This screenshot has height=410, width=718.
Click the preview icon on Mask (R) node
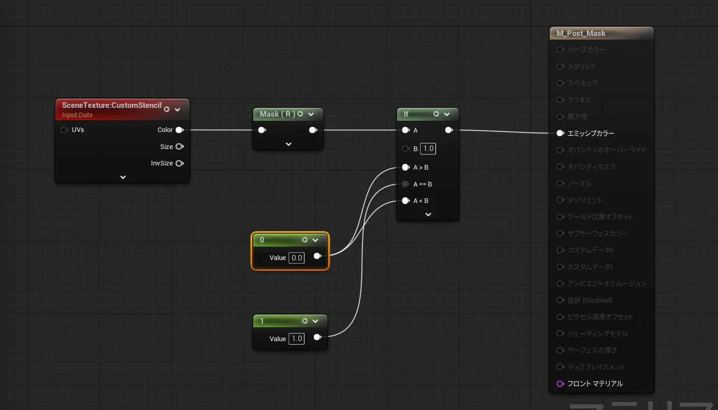(300, 114)
